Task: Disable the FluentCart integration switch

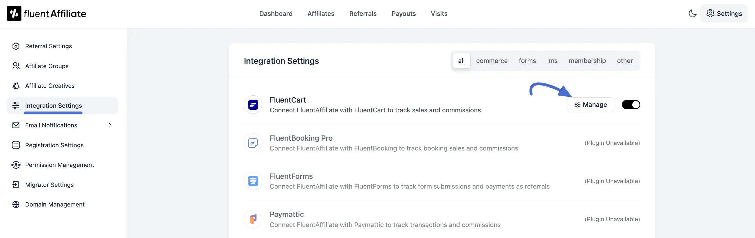Action: tap(631, 105)
